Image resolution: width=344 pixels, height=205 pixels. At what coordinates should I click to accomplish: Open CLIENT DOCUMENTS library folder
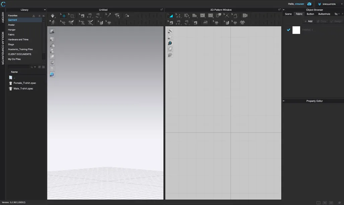19,54
